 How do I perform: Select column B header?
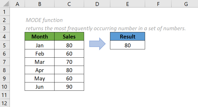[39, 4]
